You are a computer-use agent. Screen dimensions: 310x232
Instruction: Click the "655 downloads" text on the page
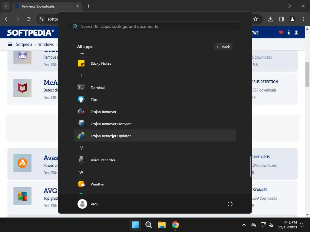(x=264, y=90)
